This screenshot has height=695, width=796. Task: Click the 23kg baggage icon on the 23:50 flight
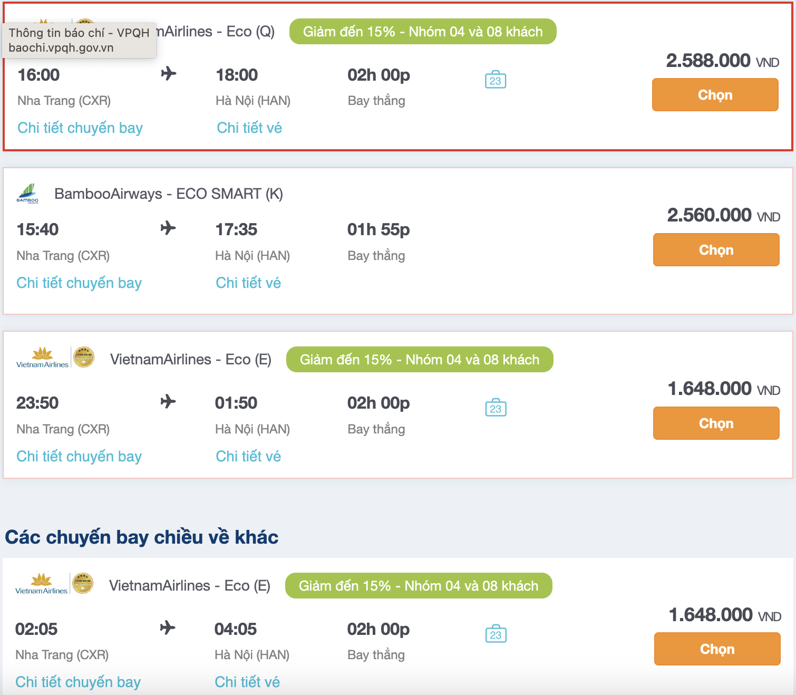(496, 408)
